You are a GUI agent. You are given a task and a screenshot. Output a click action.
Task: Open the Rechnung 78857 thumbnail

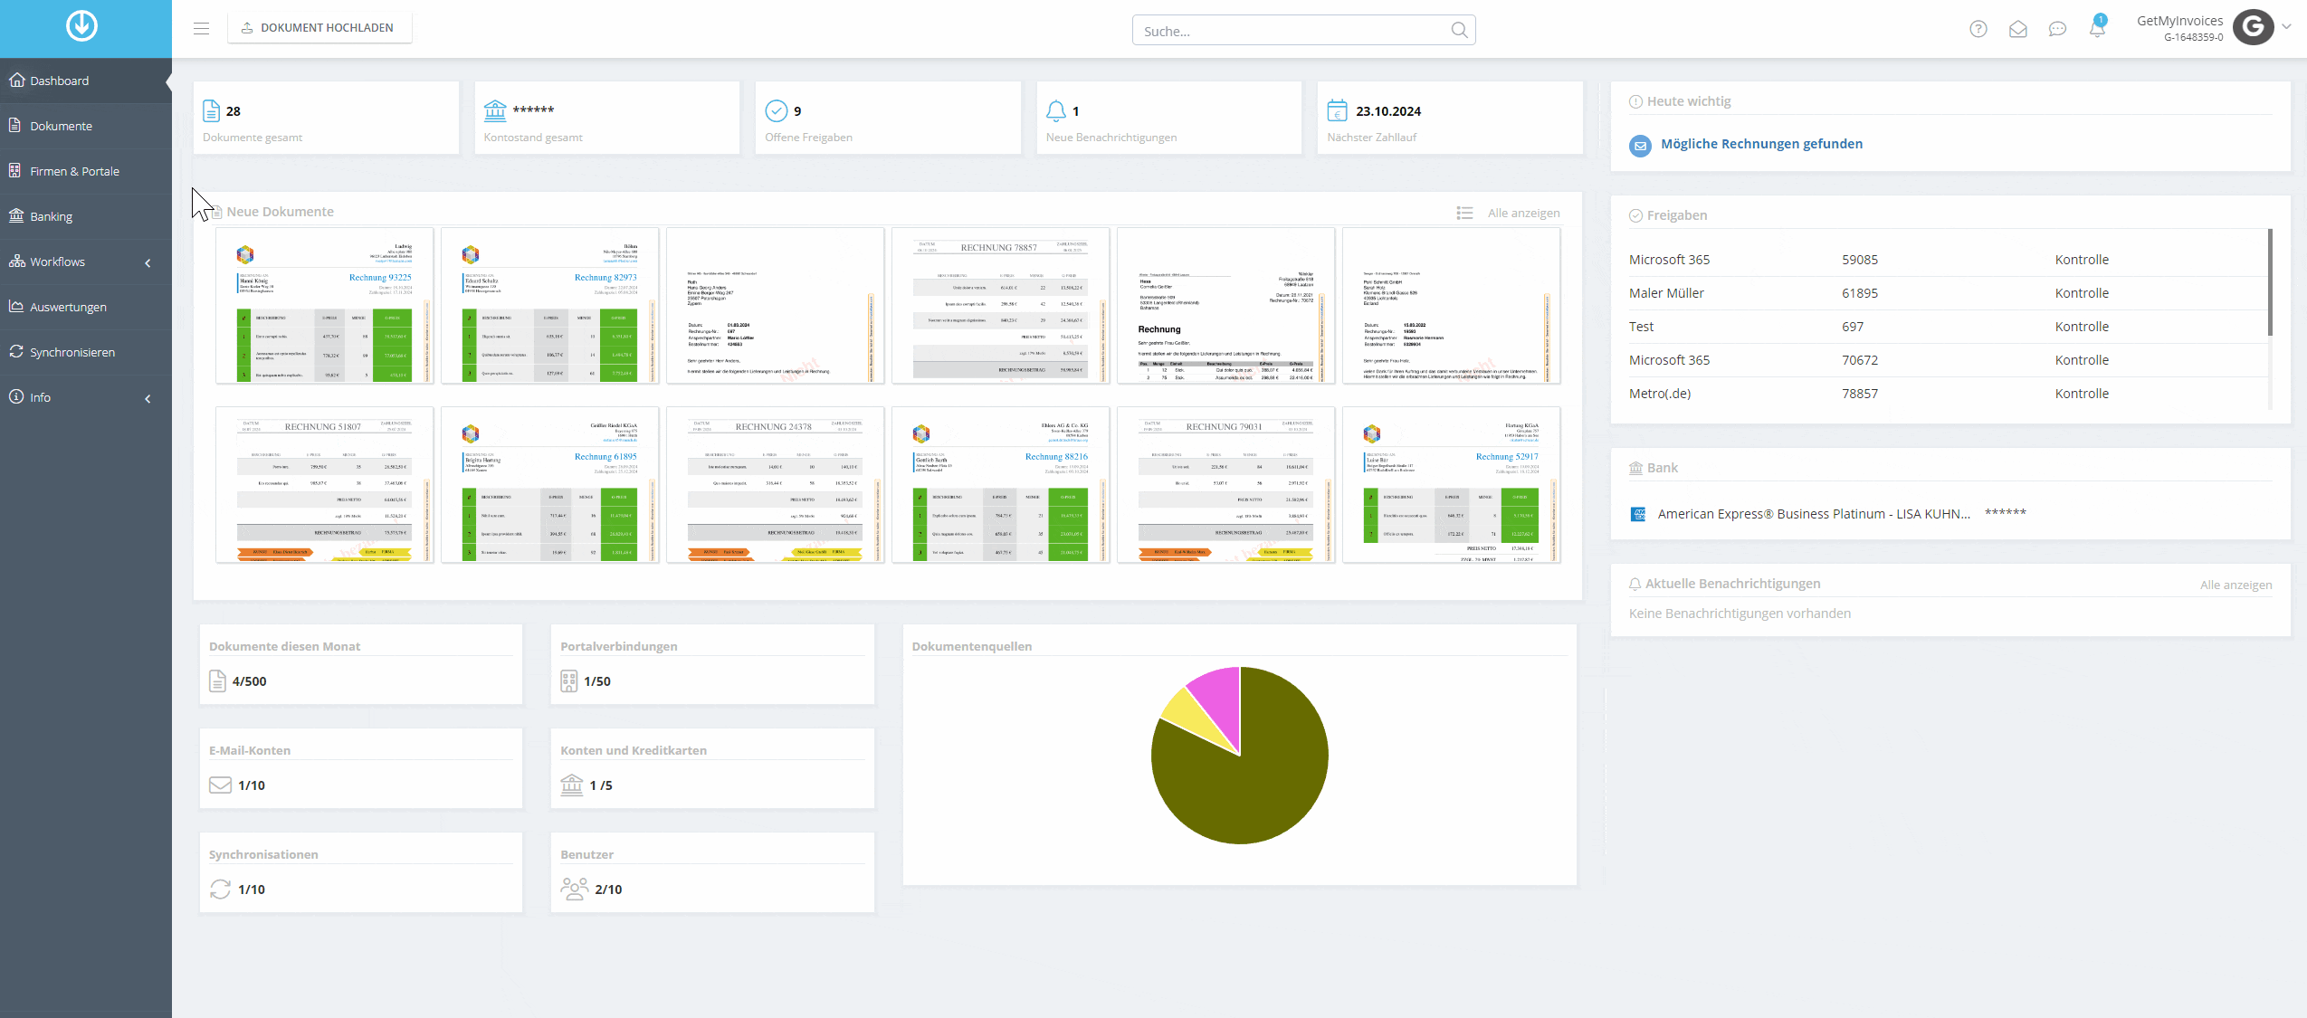tap(1000, 306)
